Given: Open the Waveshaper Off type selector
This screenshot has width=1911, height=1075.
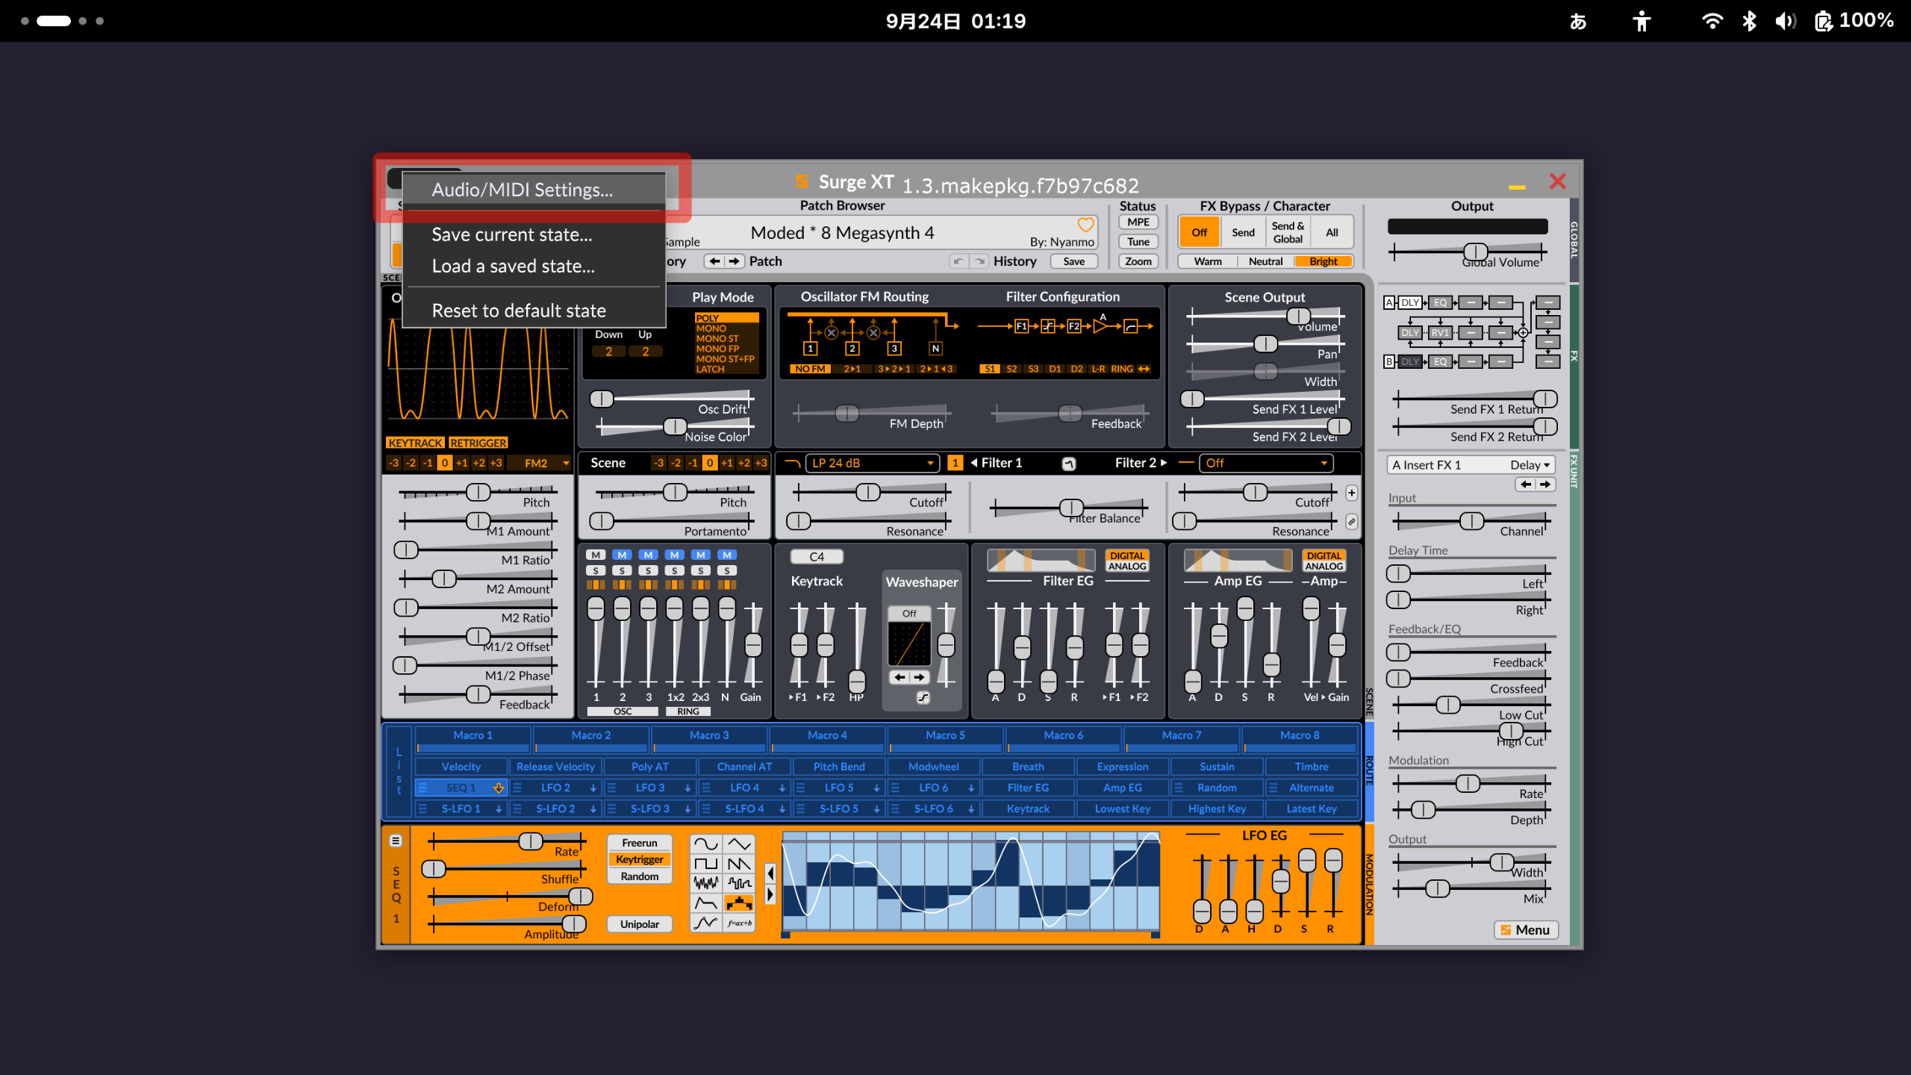Looking at the screenshot, I should [x=908, y=614].
